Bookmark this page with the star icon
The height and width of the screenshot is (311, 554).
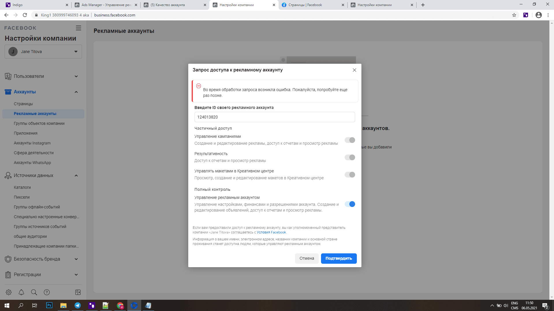tap(514, 15)
